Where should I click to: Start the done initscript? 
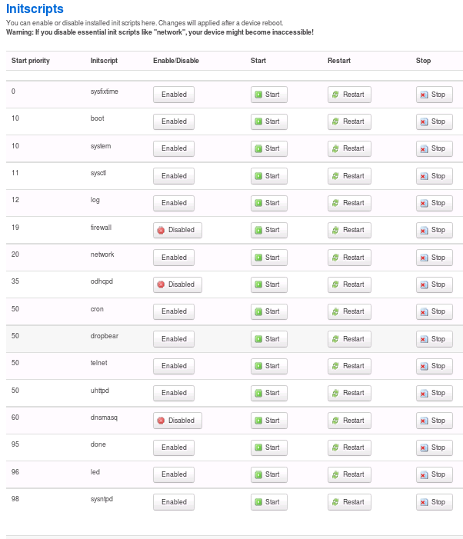pos(268,448)
